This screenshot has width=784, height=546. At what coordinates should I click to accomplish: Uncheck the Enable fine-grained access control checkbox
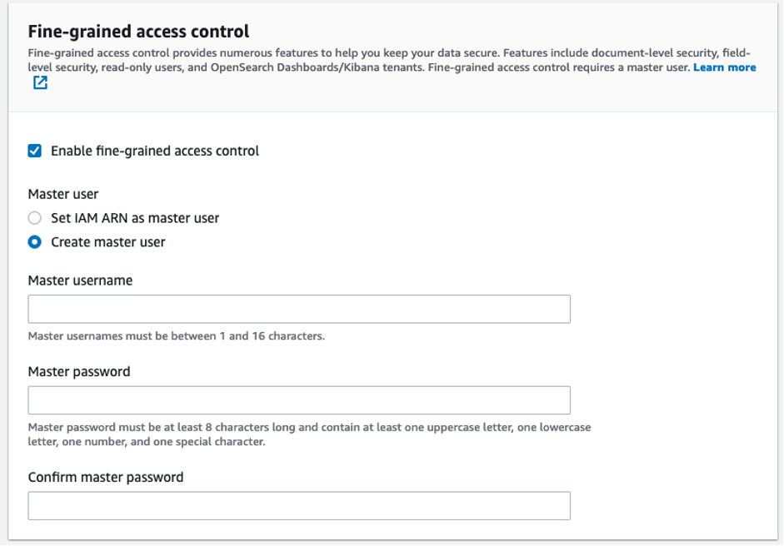(x=35, y=151)
